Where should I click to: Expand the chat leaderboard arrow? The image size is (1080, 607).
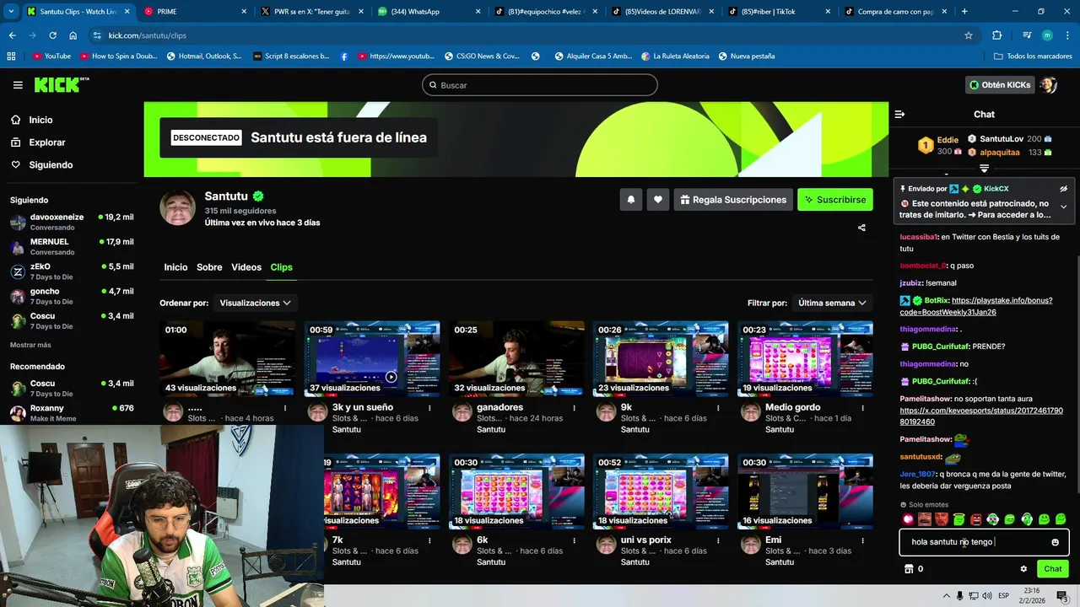[985, 169]
